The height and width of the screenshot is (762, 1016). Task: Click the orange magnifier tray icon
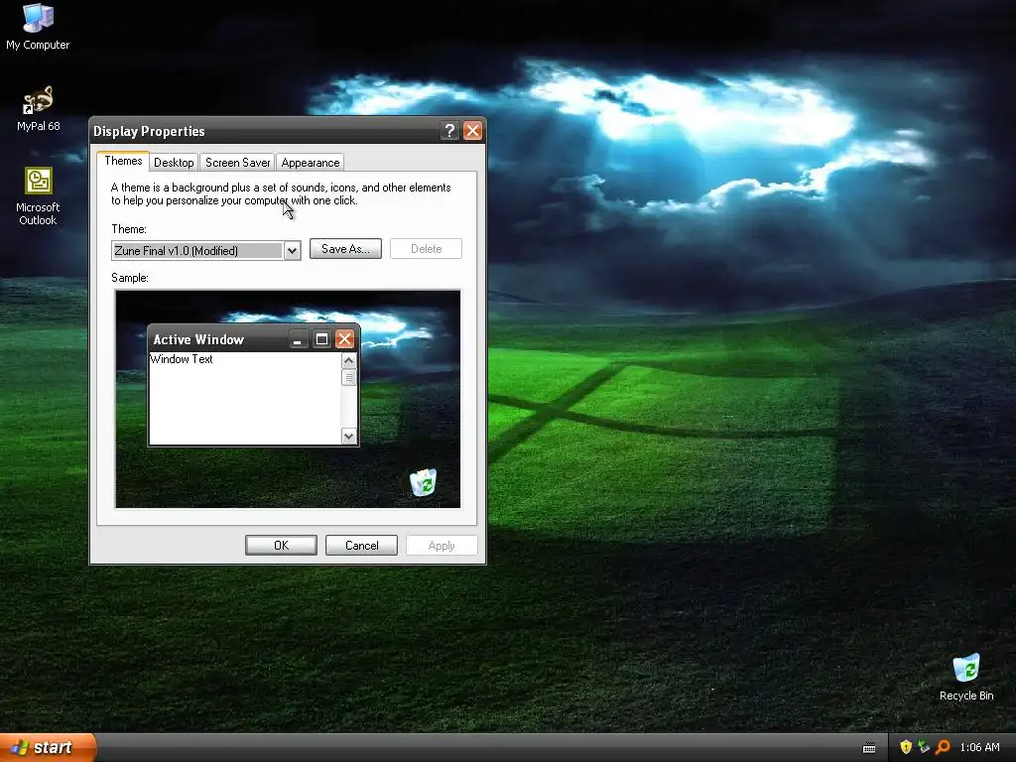(x=943, y=747)
